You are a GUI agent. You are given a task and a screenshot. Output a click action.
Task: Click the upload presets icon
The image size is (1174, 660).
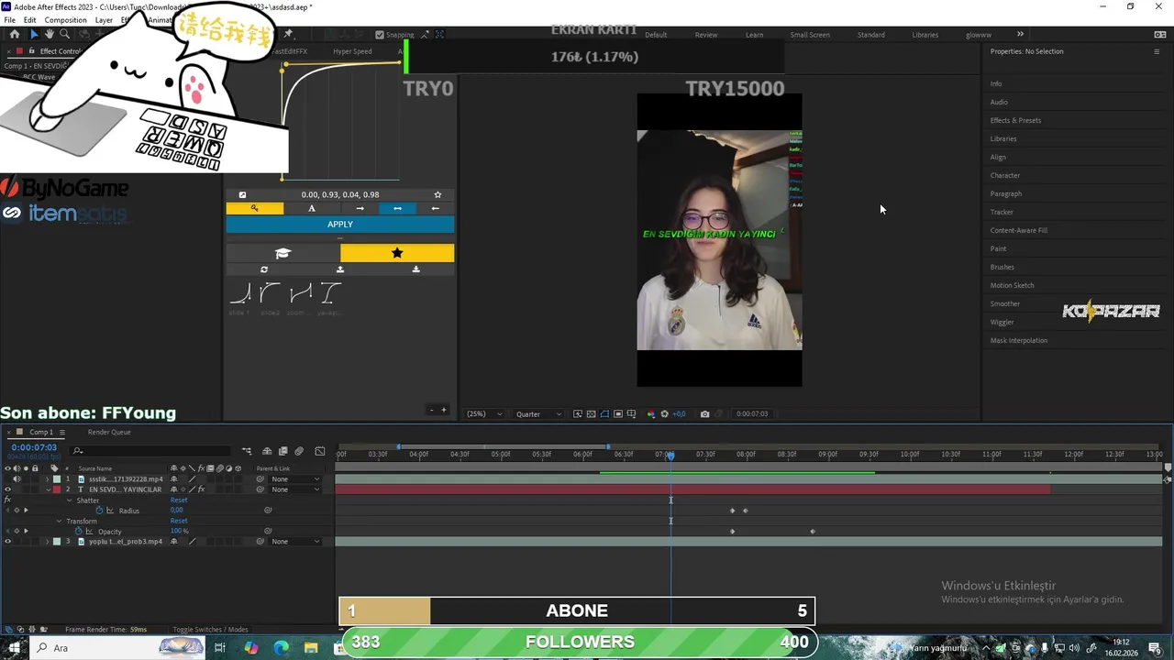click(x=340, y=269)
